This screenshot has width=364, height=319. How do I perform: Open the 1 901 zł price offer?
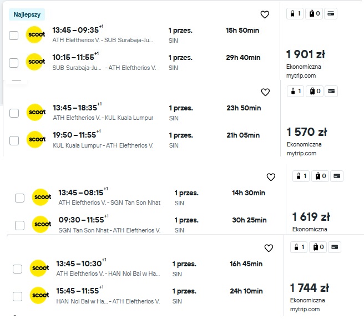coord(306,54)
